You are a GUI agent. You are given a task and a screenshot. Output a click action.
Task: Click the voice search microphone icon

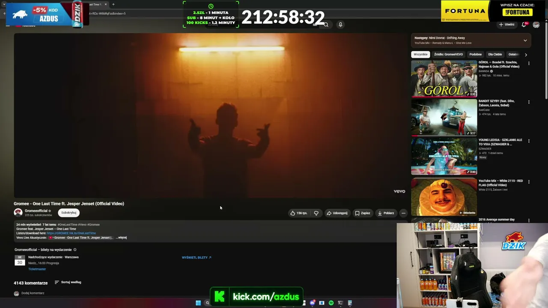click(x=340, y=24)
